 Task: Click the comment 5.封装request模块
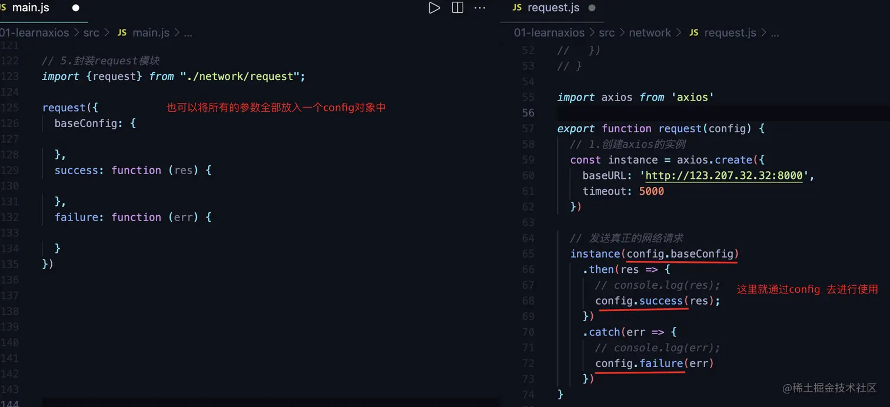point(101,61)
